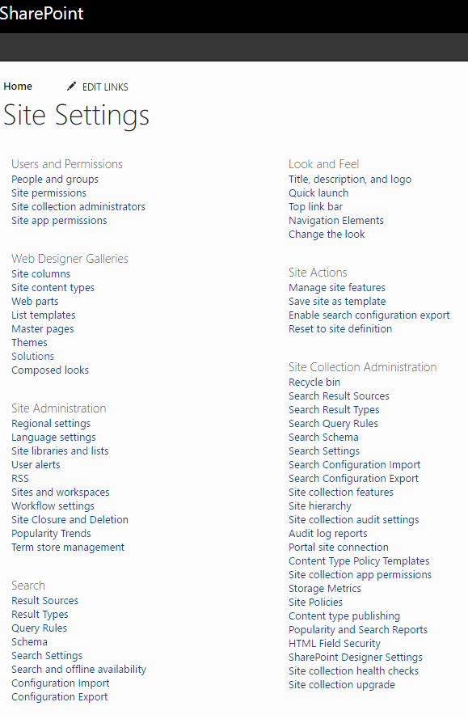Viewport: 468px width, 719px height.
Task: Open Regional settings
Action: click(x=51, y=423)
